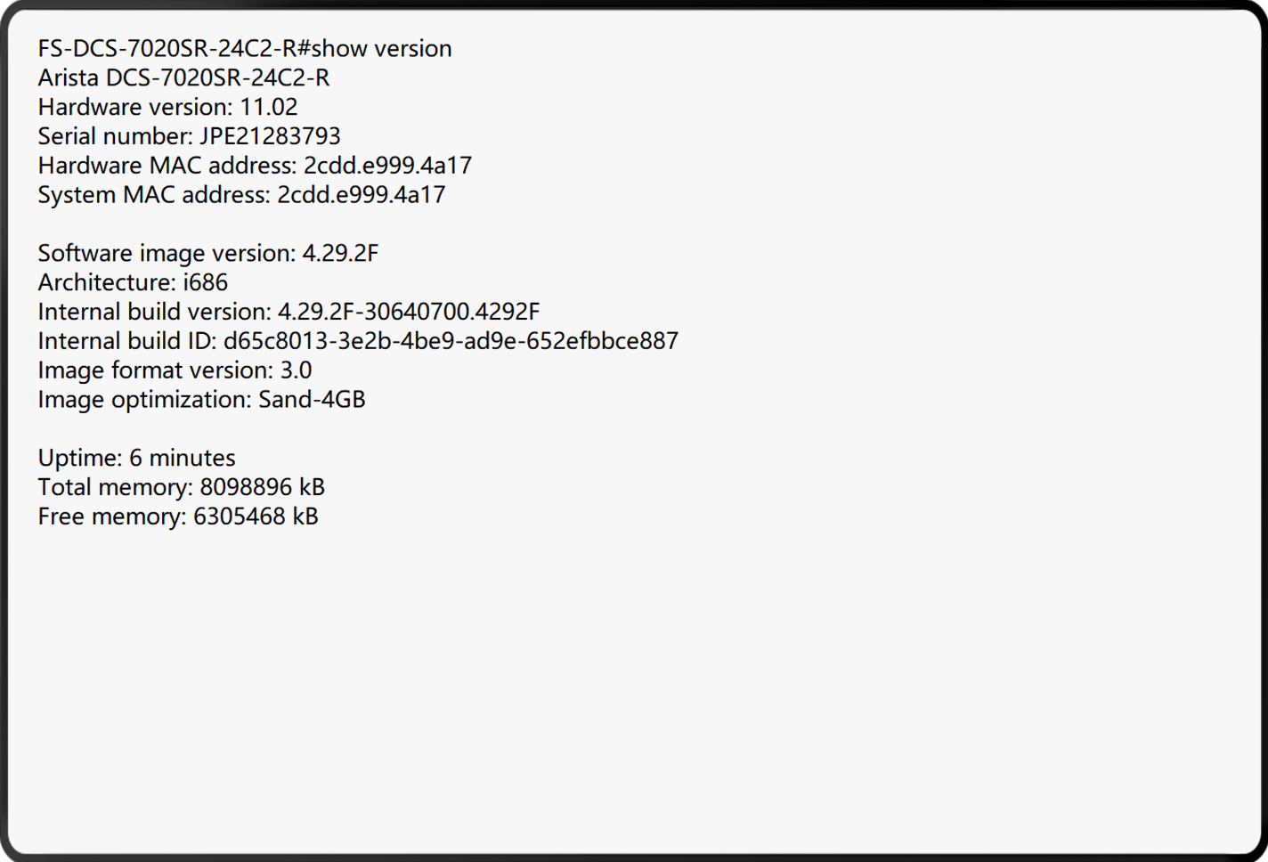Click the "show version" command text
The height and width of the screenshot is (862, 1268).
381,49
